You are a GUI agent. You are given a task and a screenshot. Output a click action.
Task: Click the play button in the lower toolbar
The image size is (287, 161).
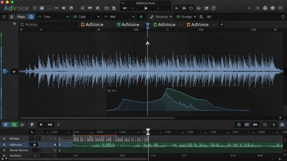tap(41, 125)
